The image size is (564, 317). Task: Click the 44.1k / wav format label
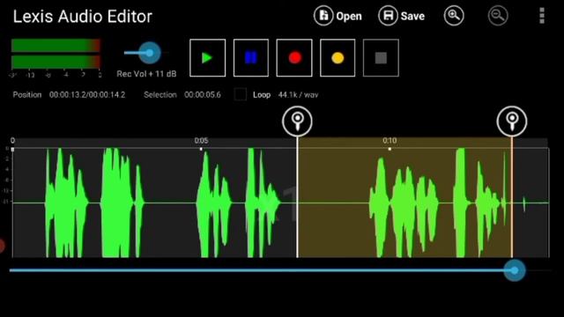point(298,95)
